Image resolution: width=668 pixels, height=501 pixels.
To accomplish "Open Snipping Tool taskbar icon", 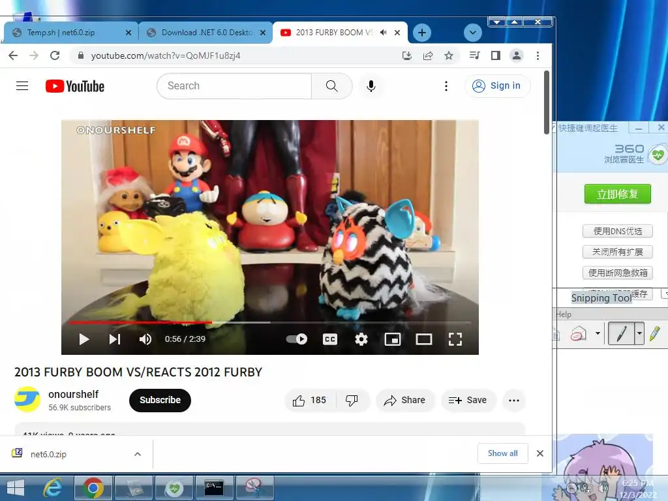I will point(254,488).
